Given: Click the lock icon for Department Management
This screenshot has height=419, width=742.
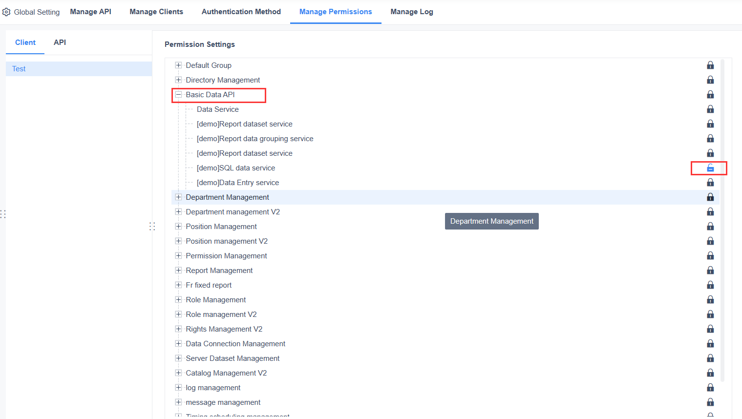Looking at the screenshot, I should (x=710, y=197).
